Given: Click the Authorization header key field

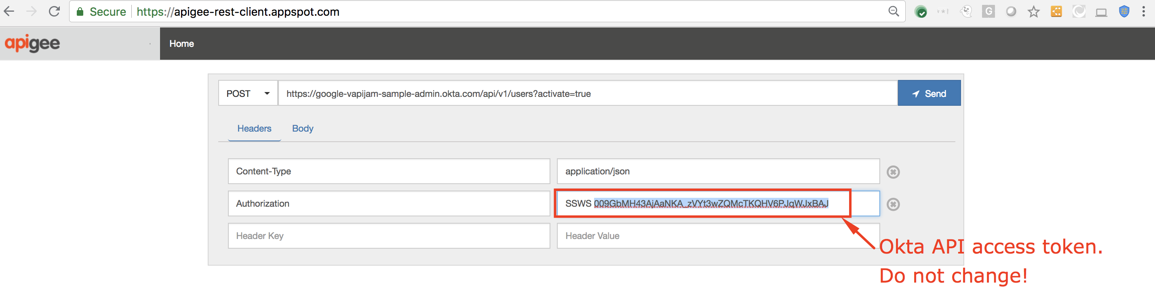Looking at the screenshot, I should (389, 203).
